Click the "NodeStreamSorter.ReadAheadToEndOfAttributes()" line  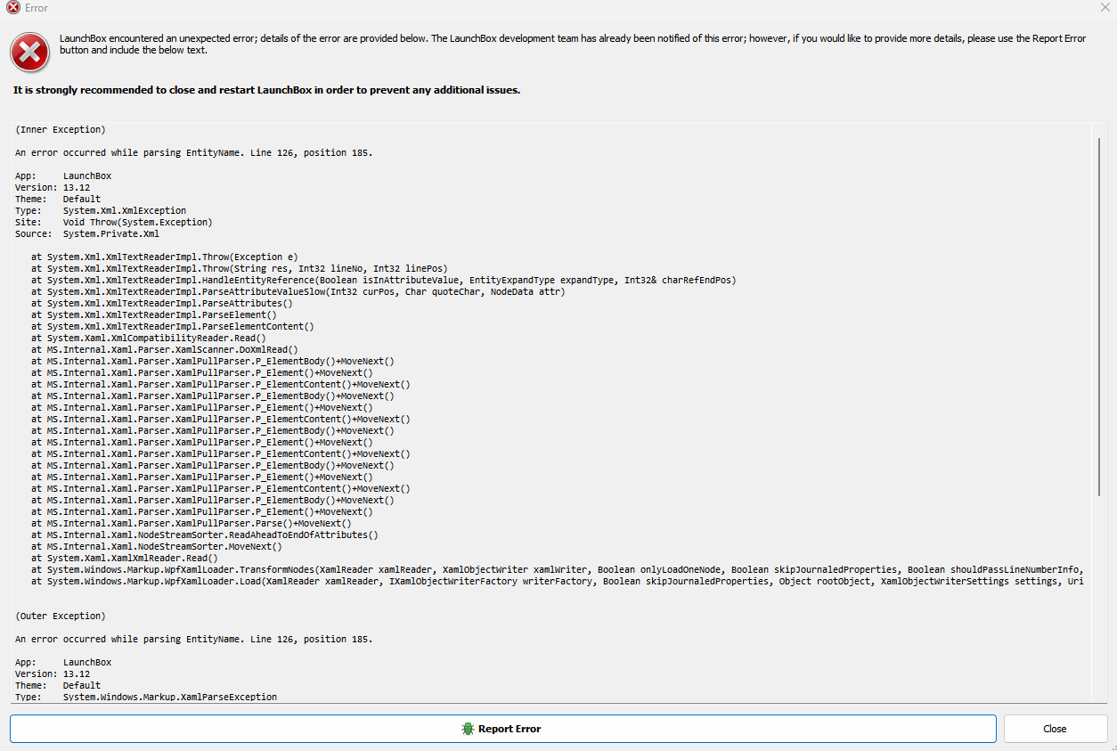[x=205, y=535]
